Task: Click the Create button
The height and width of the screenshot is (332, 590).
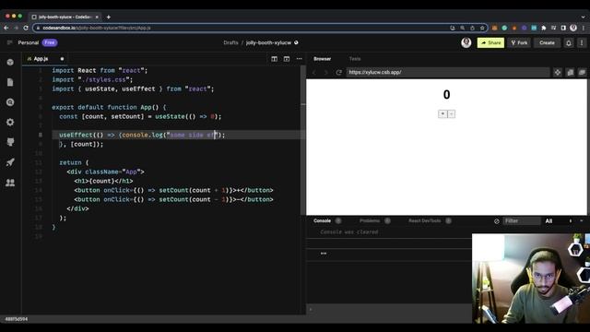Action: click(547, 43)
